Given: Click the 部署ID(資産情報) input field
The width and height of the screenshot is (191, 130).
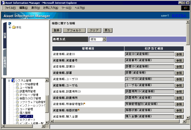Looking at the screenshot, I should [150, 66].
